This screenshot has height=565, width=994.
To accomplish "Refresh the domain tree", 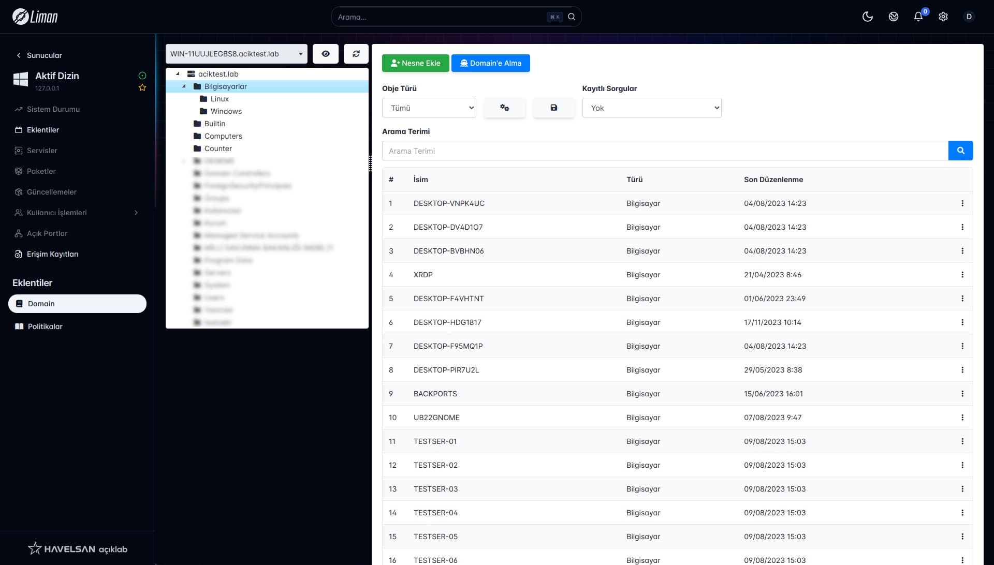I will tap(356, 54).
